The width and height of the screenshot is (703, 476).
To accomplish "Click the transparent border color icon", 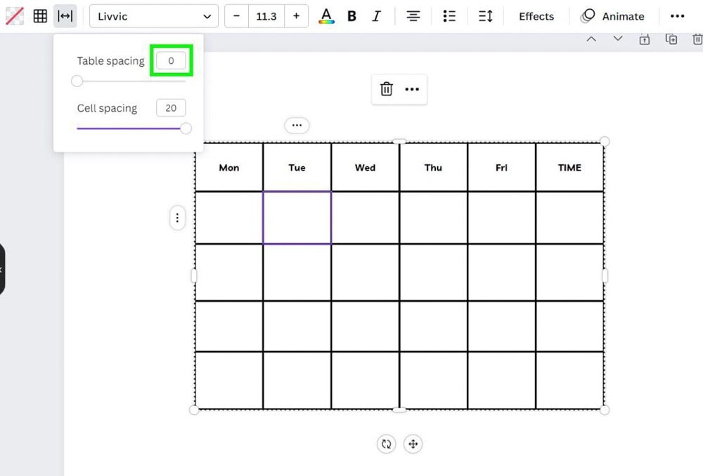I will tap(14, 16).
